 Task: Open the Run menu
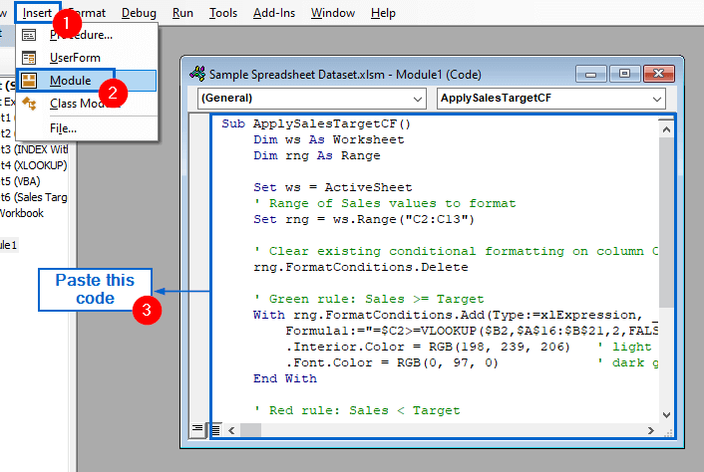click(182, 13)
